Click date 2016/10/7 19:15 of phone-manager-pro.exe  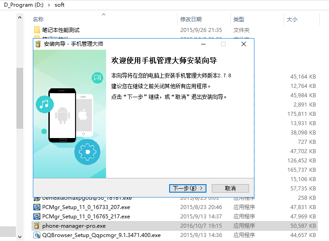coord(201,226)
